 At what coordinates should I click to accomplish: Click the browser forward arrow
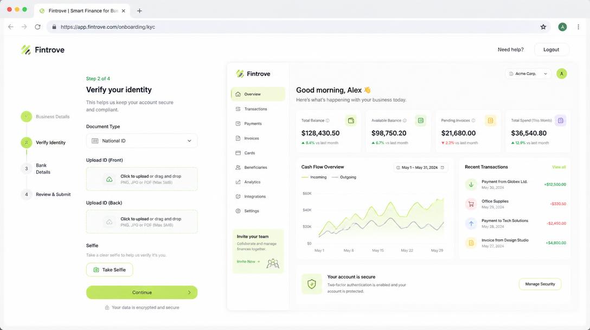[24, 27]
